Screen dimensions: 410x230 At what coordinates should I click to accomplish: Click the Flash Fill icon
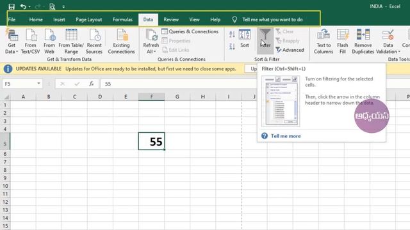click(343, 42)
